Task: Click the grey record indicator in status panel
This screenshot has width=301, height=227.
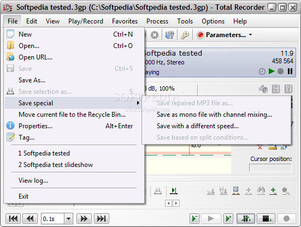Action: [x=280, y=71]
